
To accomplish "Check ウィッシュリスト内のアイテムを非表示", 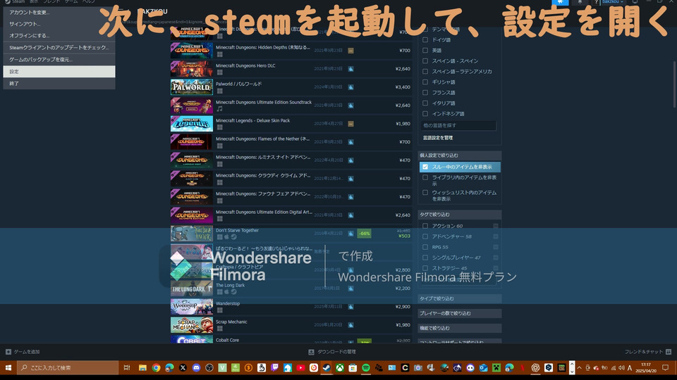I will pyautogui.click(x=425, y=193).
